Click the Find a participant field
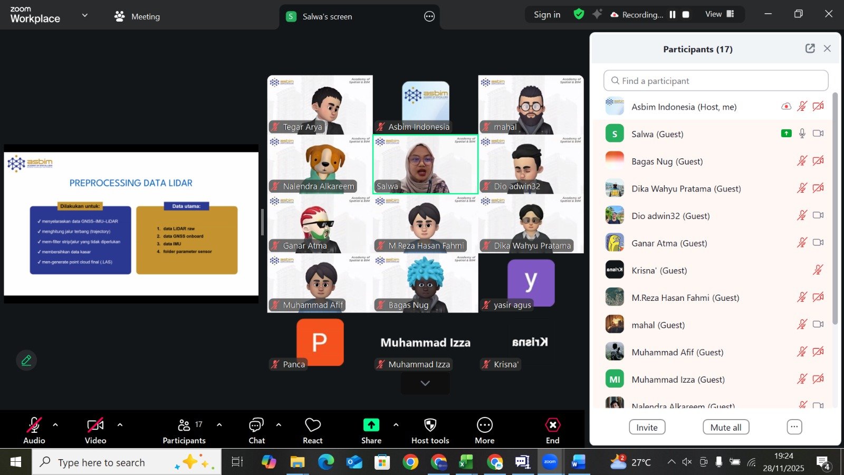Viewport: 844px width, 475px height. tap(715, 81)
